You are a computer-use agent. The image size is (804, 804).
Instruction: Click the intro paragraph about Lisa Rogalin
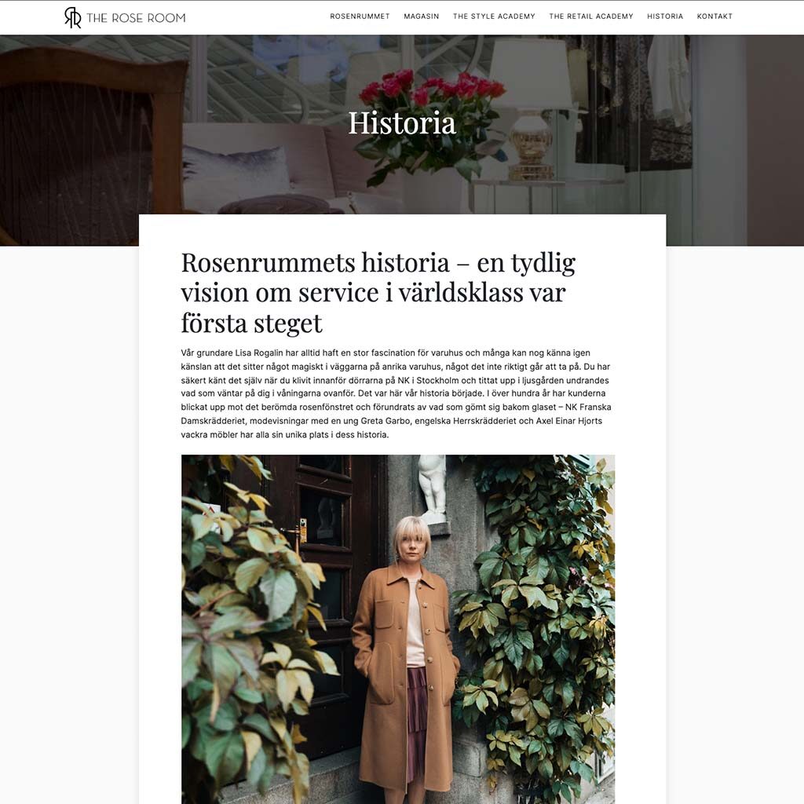[x=396, y=393]
